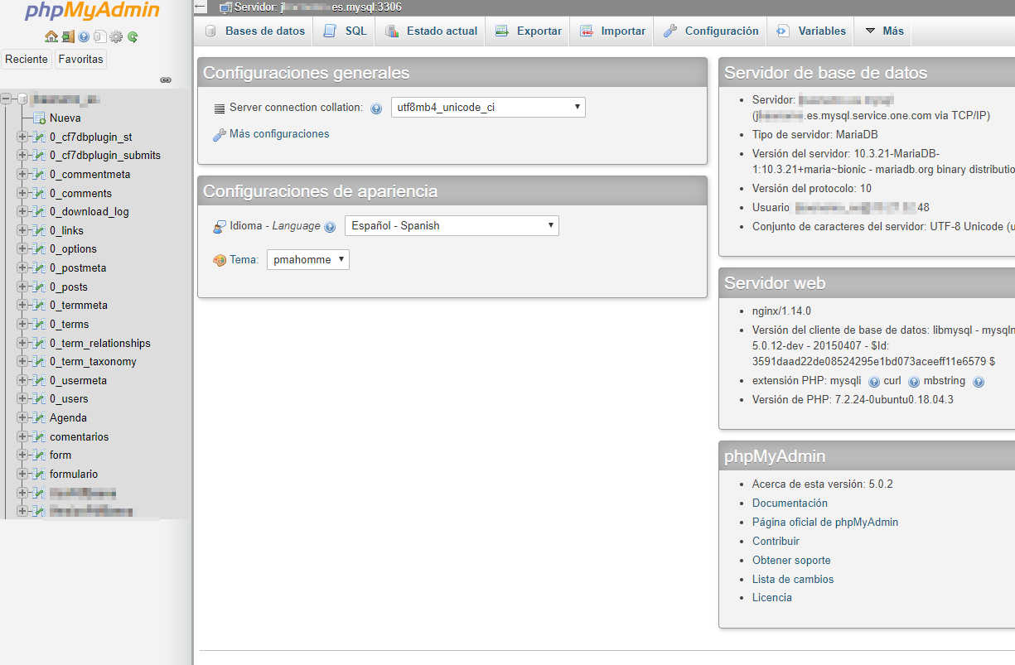Open help icon after mbstring extension
Image resolution: width=1015 pixels, height=665 pixels.
[979, 382]
